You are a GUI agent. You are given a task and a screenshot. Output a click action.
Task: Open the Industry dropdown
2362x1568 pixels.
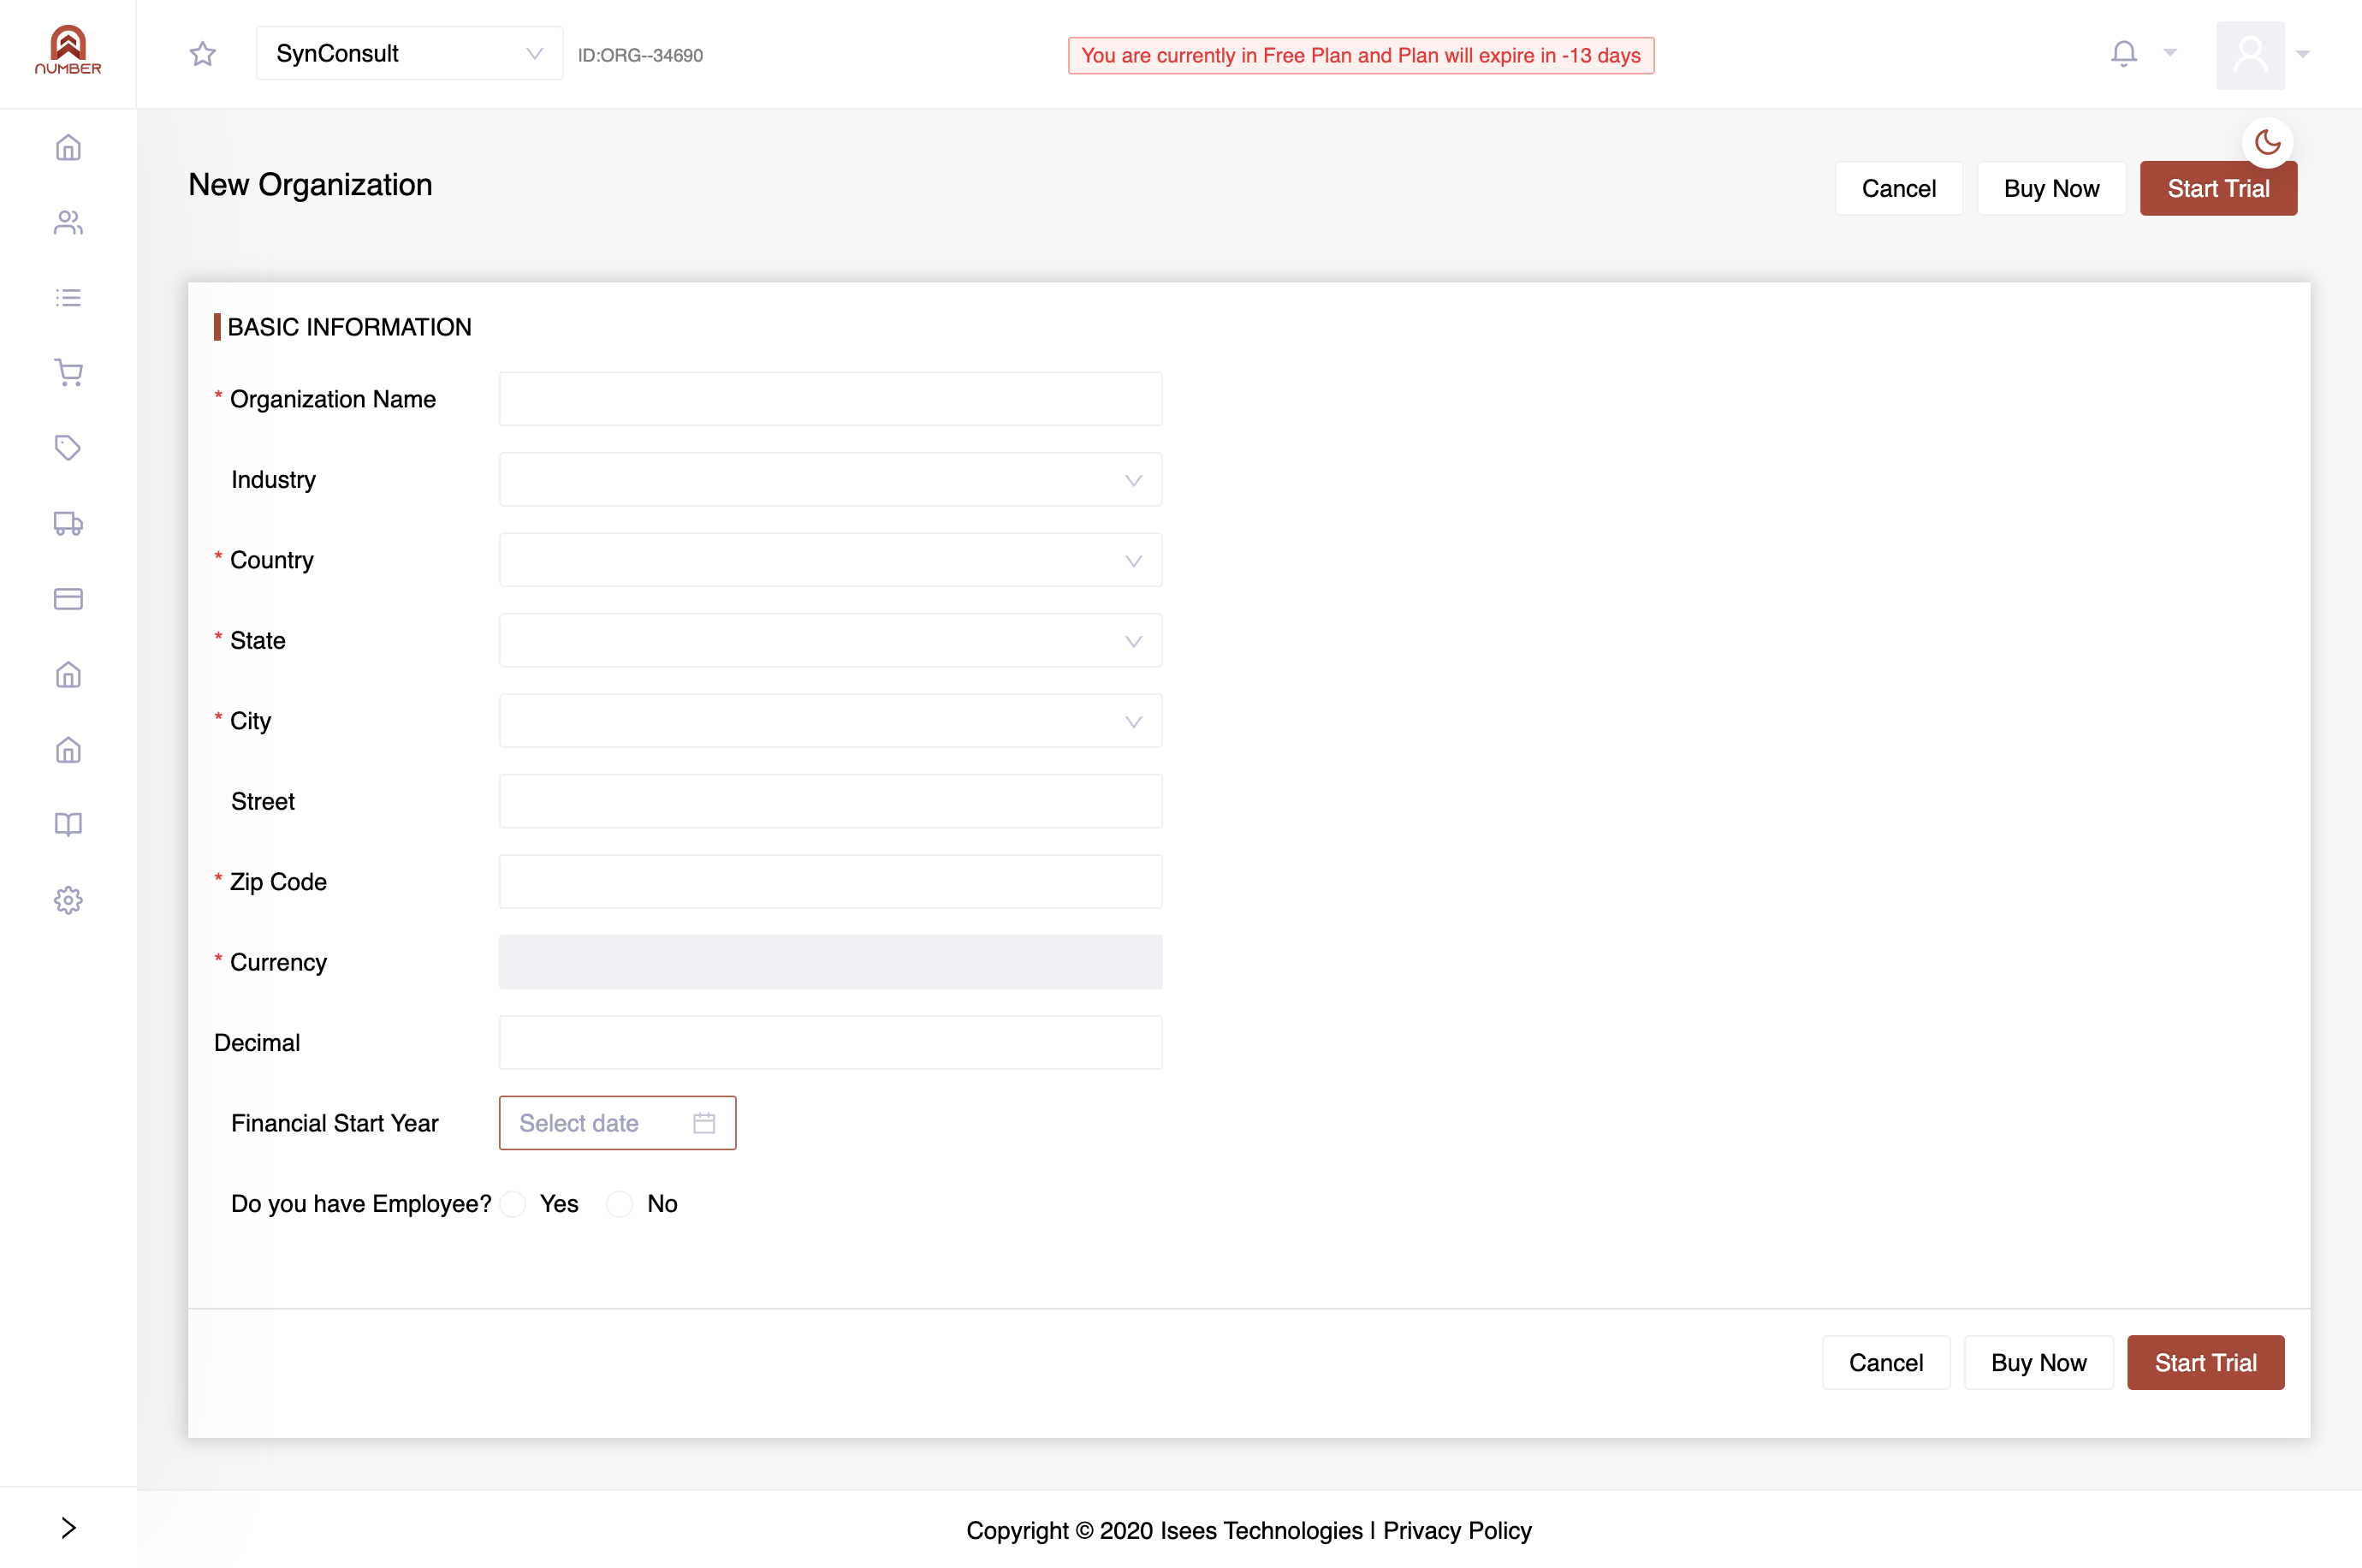[x=831, y=480]
